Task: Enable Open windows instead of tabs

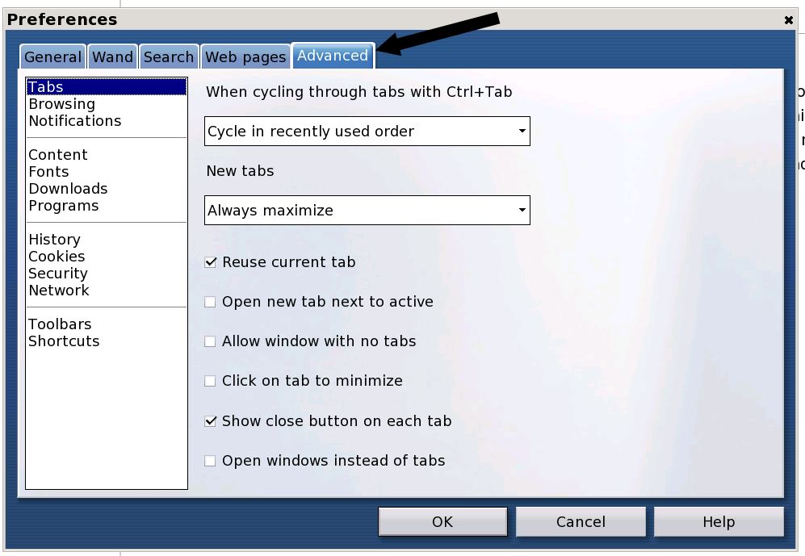Action: (211, 461)
